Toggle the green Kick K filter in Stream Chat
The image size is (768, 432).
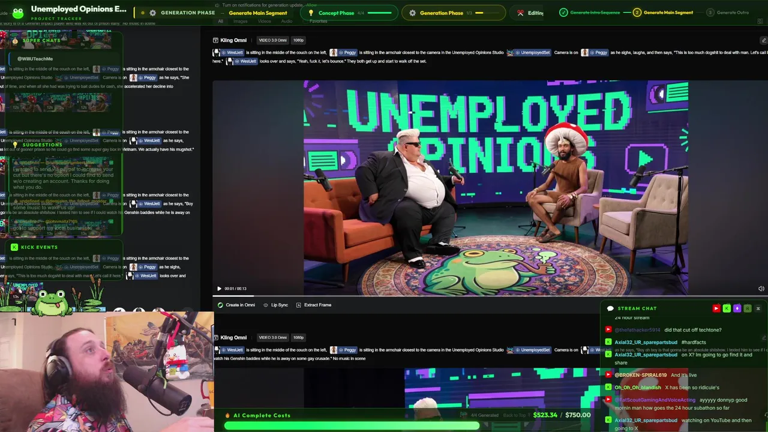pos(727,308)
